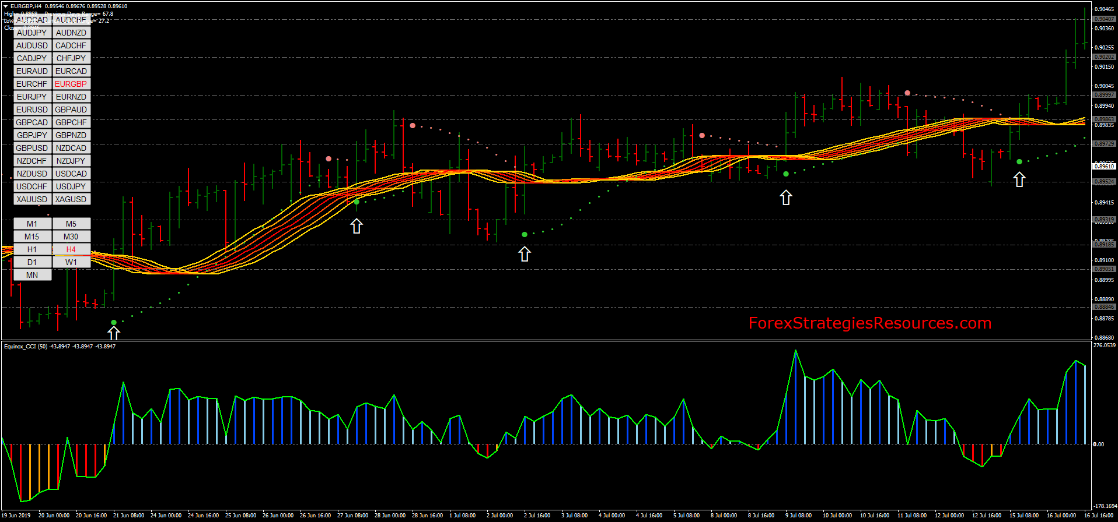Open the AUDUSD chart
This screenshot has height=522, width=1118.
point(32,45)
